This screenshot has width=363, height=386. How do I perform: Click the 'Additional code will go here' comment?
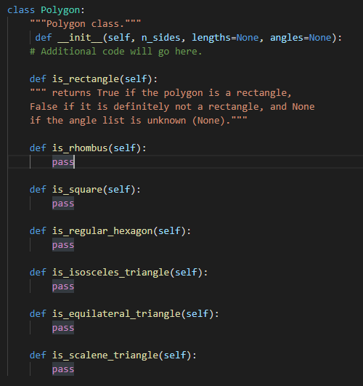(115, 52)
